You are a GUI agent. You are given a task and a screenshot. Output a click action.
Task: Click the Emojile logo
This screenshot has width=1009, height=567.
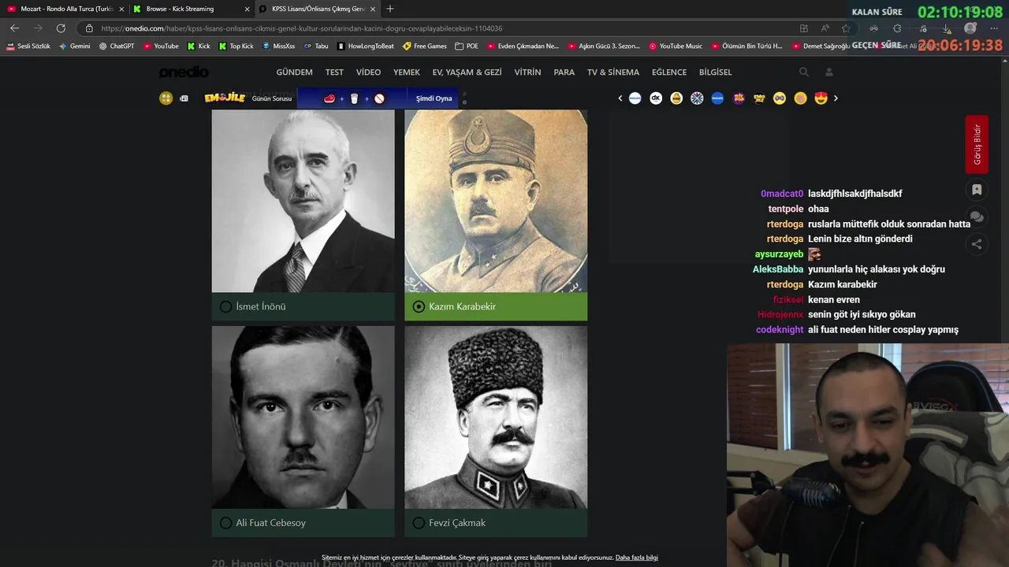(x=225, y=98)
